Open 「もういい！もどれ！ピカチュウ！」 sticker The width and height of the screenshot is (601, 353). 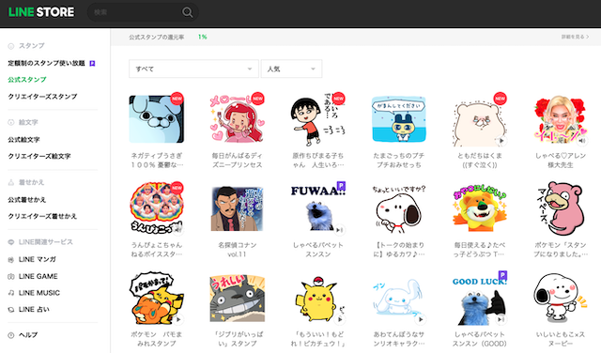(318, 299)
